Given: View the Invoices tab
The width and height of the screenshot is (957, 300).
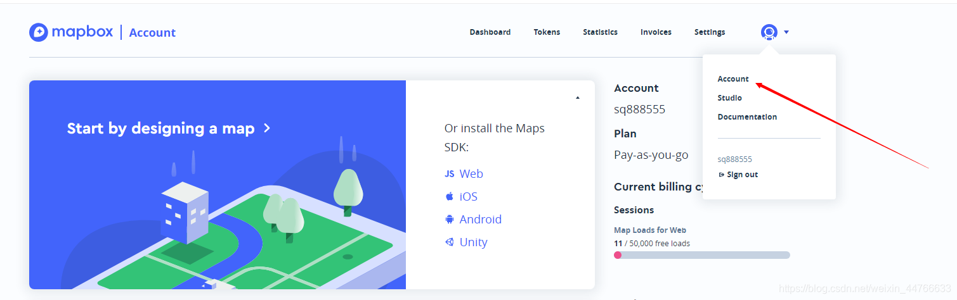Looking at the screenshot, I should coord(656,32).
